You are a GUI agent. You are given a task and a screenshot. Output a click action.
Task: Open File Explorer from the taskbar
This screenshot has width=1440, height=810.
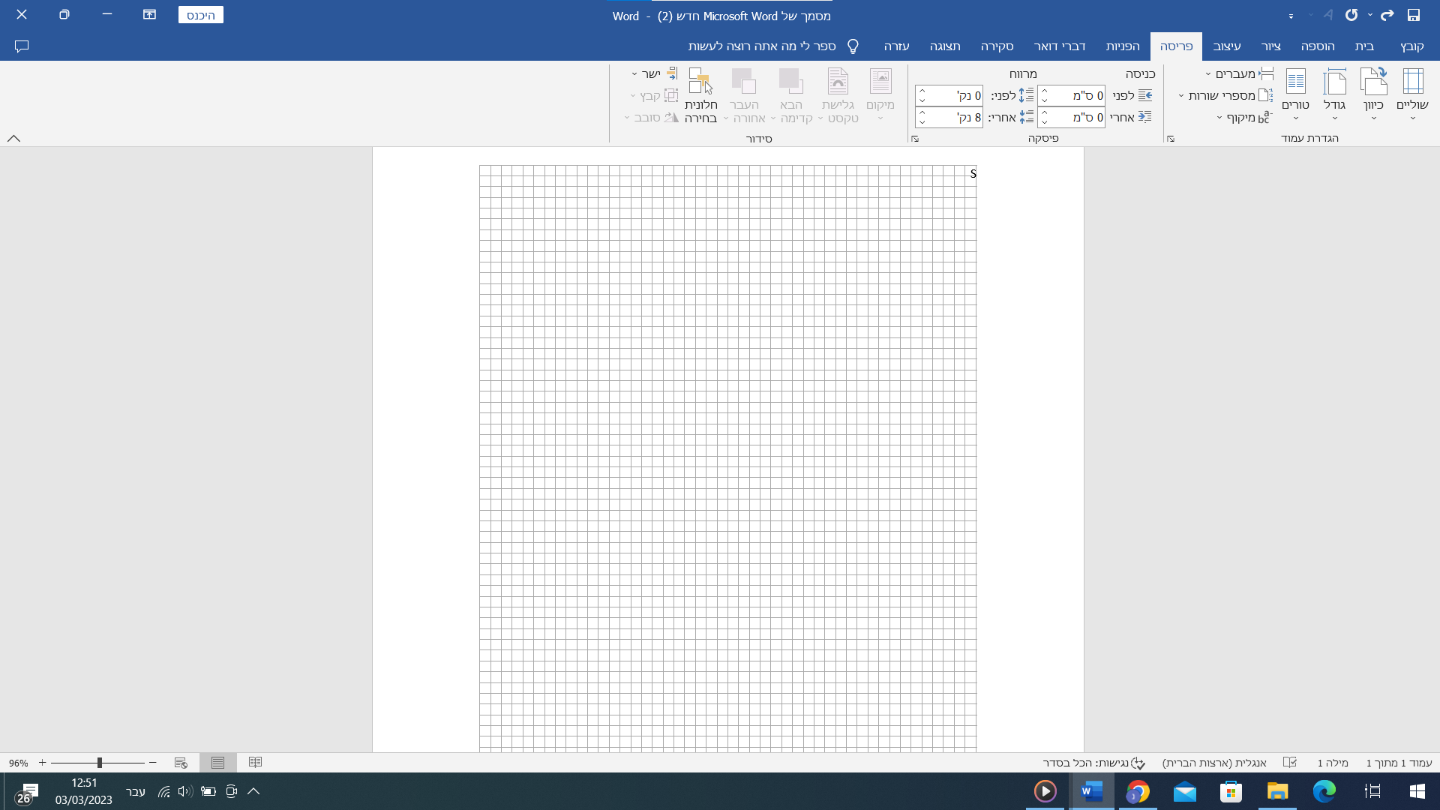(x=1277, y=791)
